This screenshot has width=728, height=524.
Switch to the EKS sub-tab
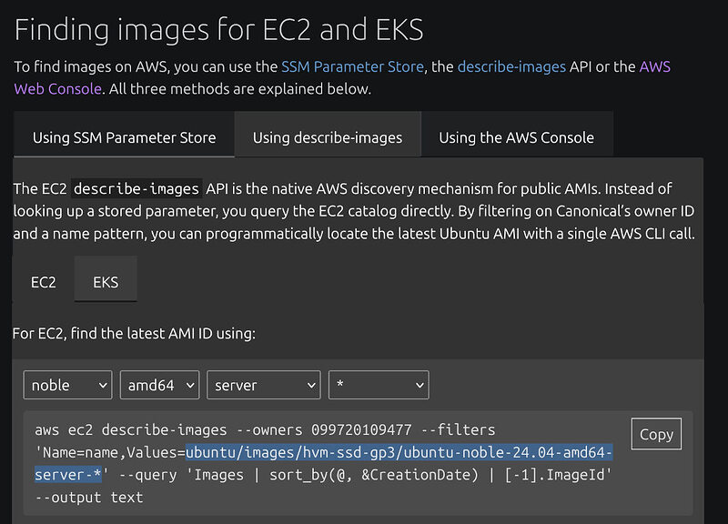106,282
